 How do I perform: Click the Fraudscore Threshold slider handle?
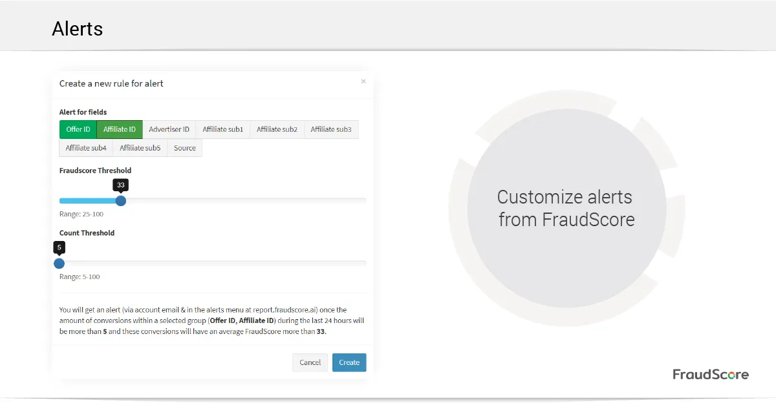[x=120, y=201]
